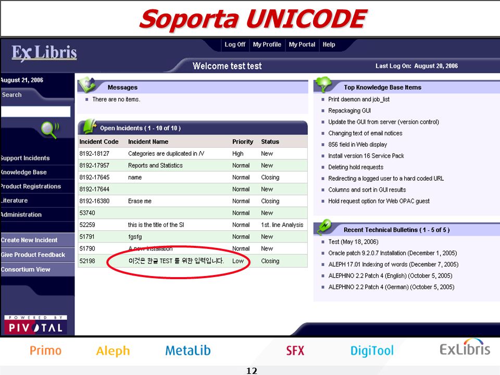Open 'Install version 16 Service Pack' item
500x375 pixels.
click(x=366, y=156)
